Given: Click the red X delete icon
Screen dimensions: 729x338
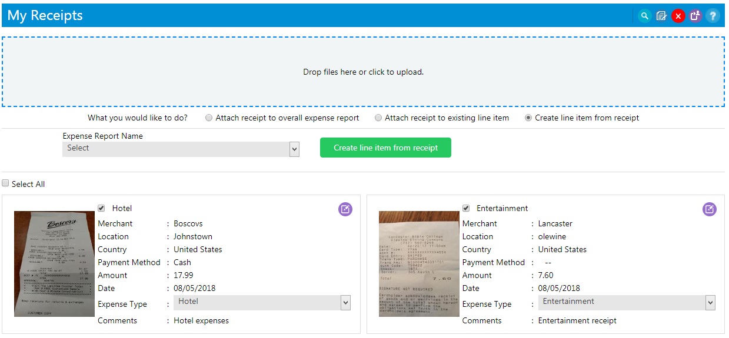Looking at the screenshot, I should [678, 16].
